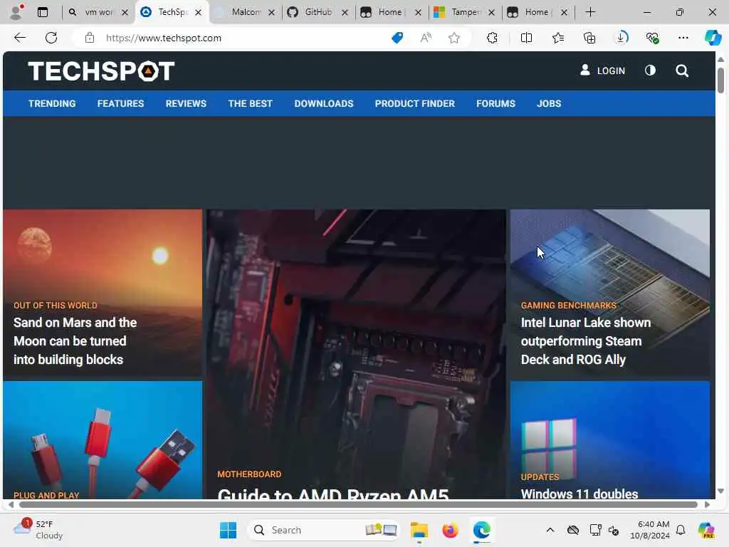Click vertical scrollbar down arrow

[720, 491]
